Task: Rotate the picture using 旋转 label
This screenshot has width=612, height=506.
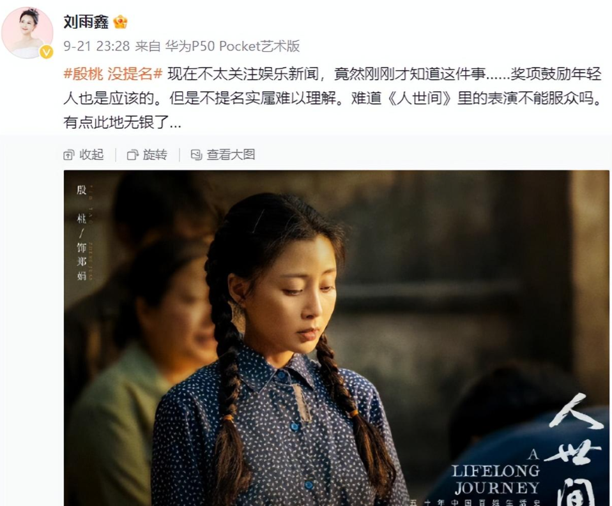Action: (155, 155)
